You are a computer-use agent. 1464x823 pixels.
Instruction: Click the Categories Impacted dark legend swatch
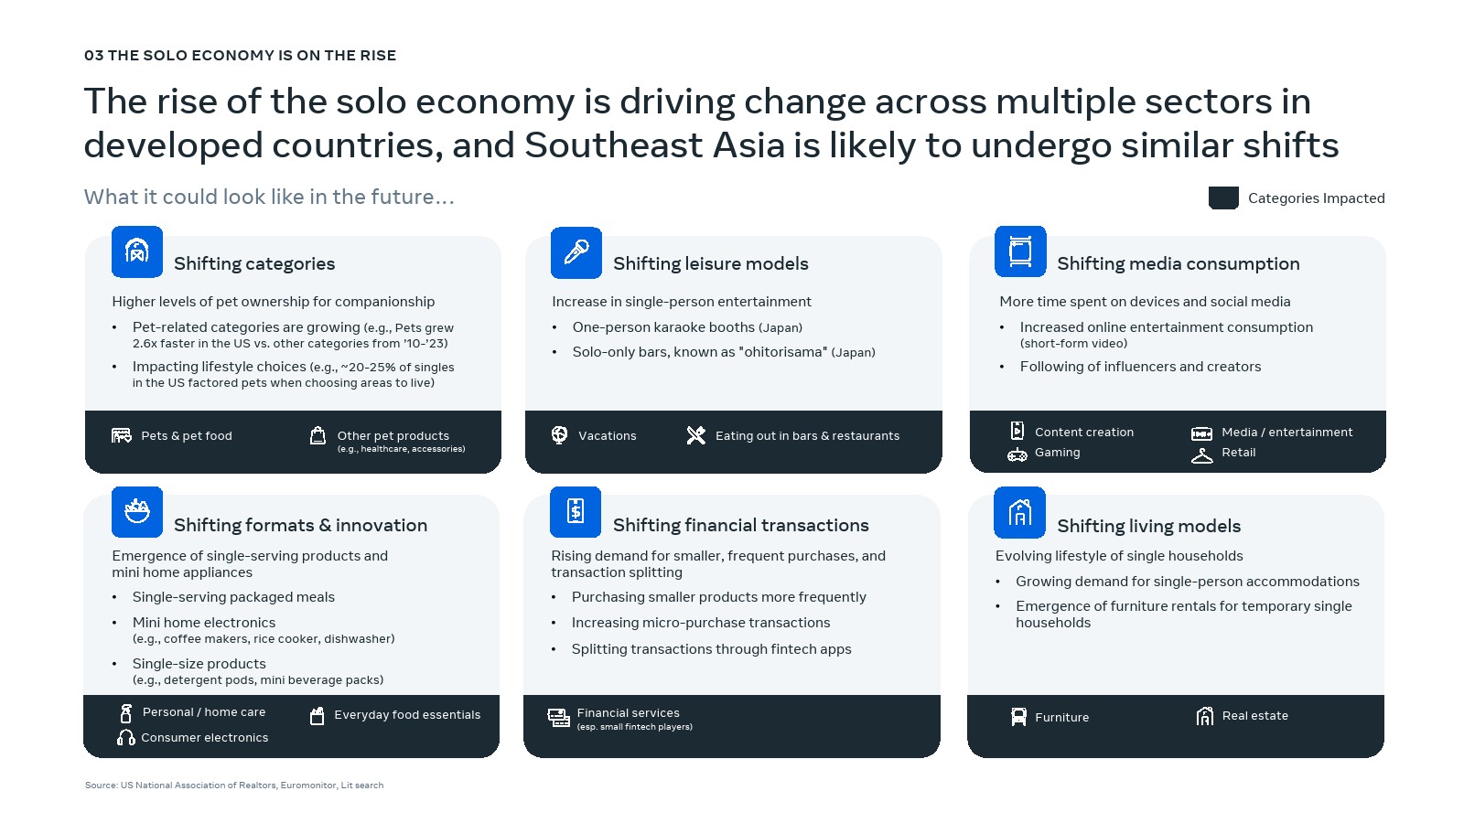tap(1223, 198)
